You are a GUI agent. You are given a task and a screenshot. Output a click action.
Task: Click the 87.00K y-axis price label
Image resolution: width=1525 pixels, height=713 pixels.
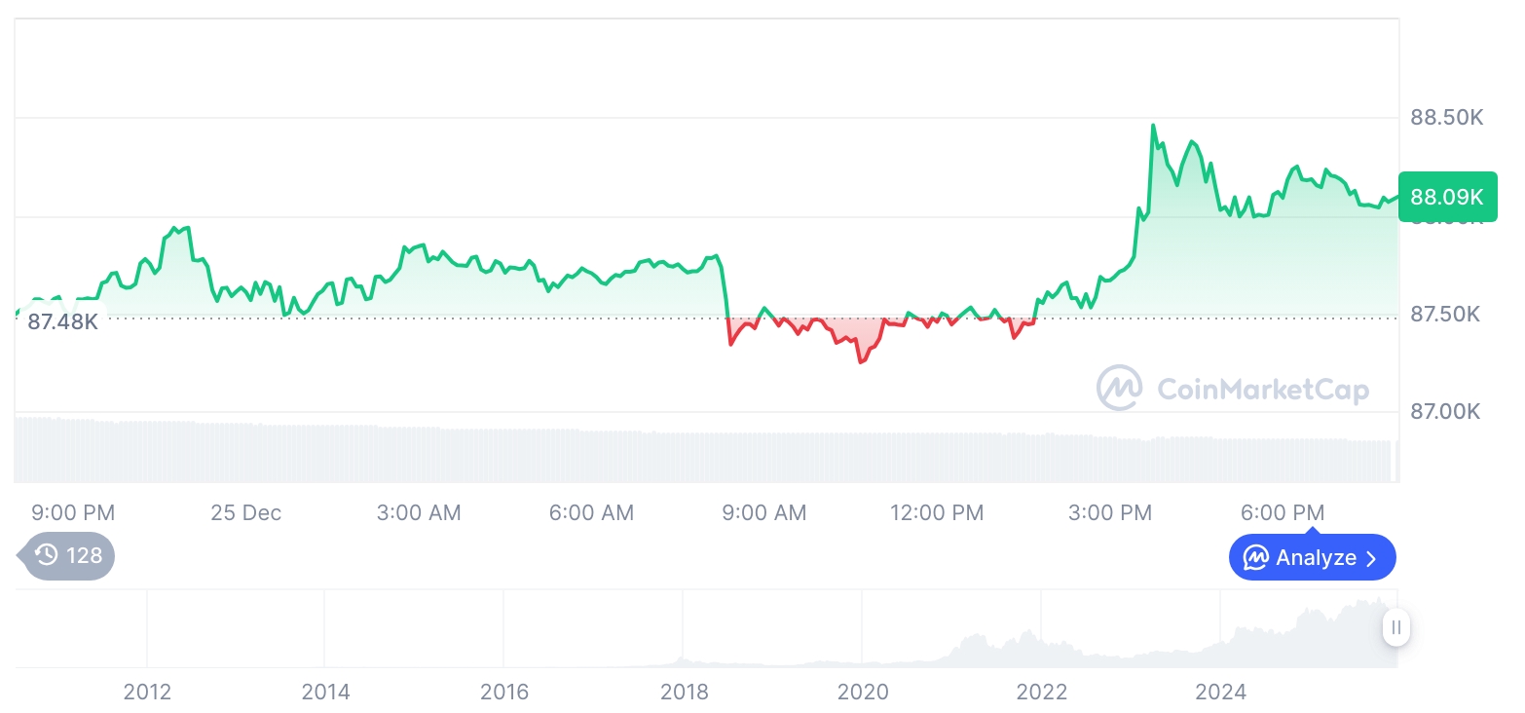(x=1445, y=412)
